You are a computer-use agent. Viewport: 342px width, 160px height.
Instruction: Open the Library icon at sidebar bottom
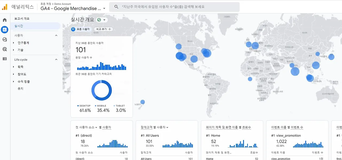[x=4, y=59]
